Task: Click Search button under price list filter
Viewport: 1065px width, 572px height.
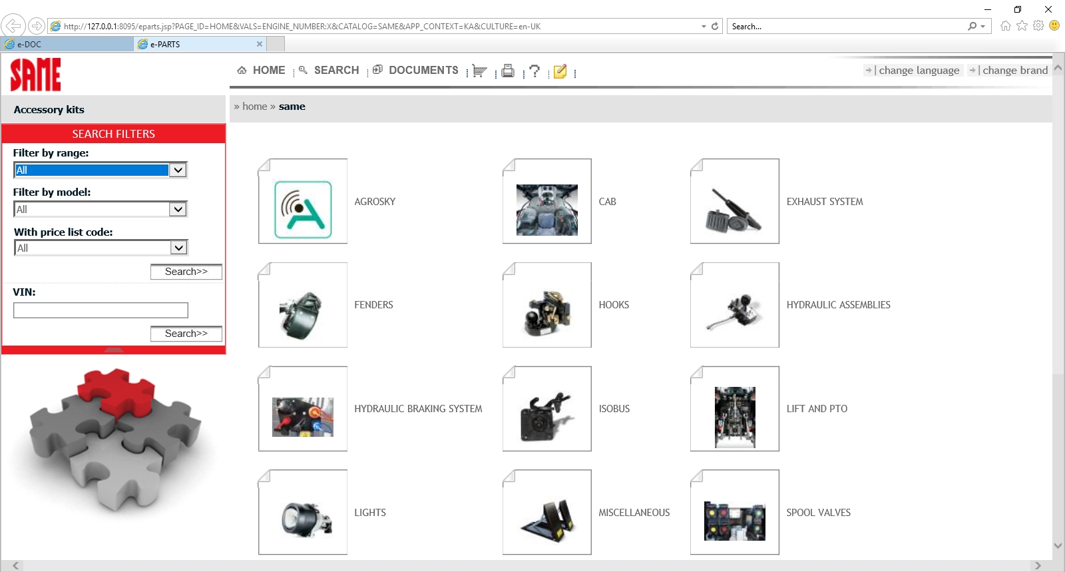Action: [186, 272]
